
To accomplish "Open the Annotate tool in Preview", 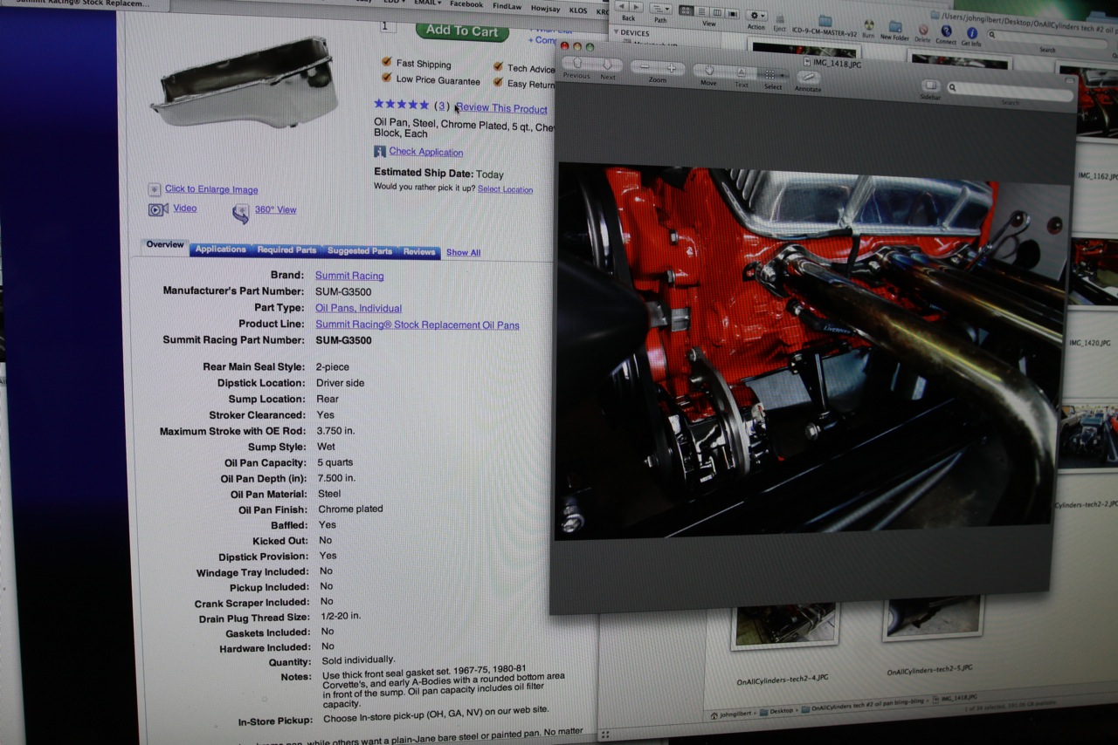I will tap(808, 78).
